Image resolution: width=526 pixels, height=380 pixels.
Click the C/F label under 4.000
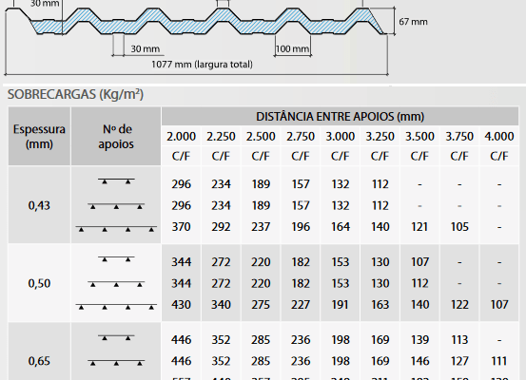click(499, 156)
